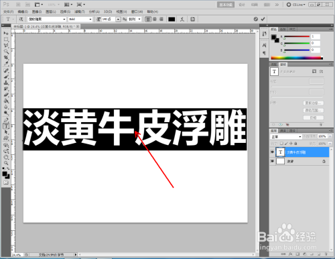Select the text layer thumbnail

point(280,152)
